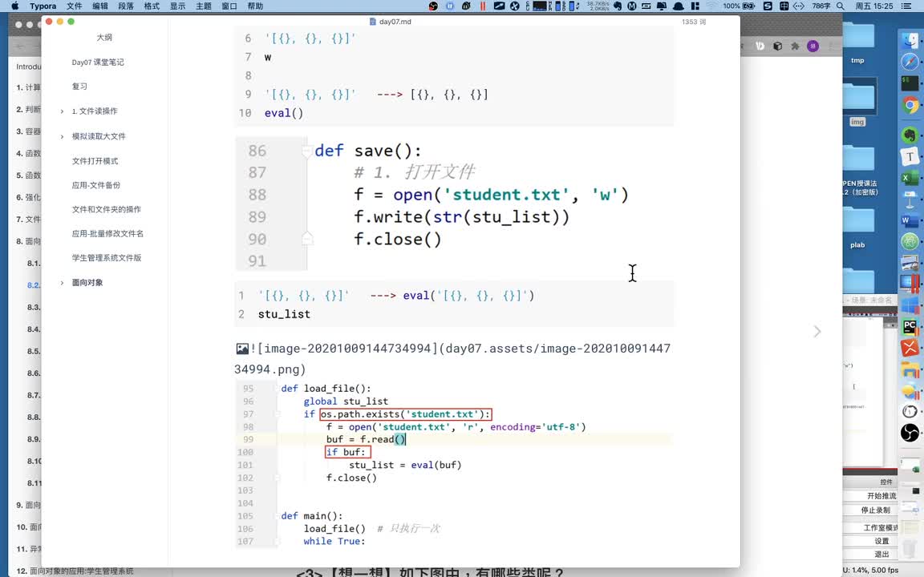Image resolution: width=924 pixels, height=577 pixels.
Task: Click the load_file code screenshot image
Action: (454, 465)
